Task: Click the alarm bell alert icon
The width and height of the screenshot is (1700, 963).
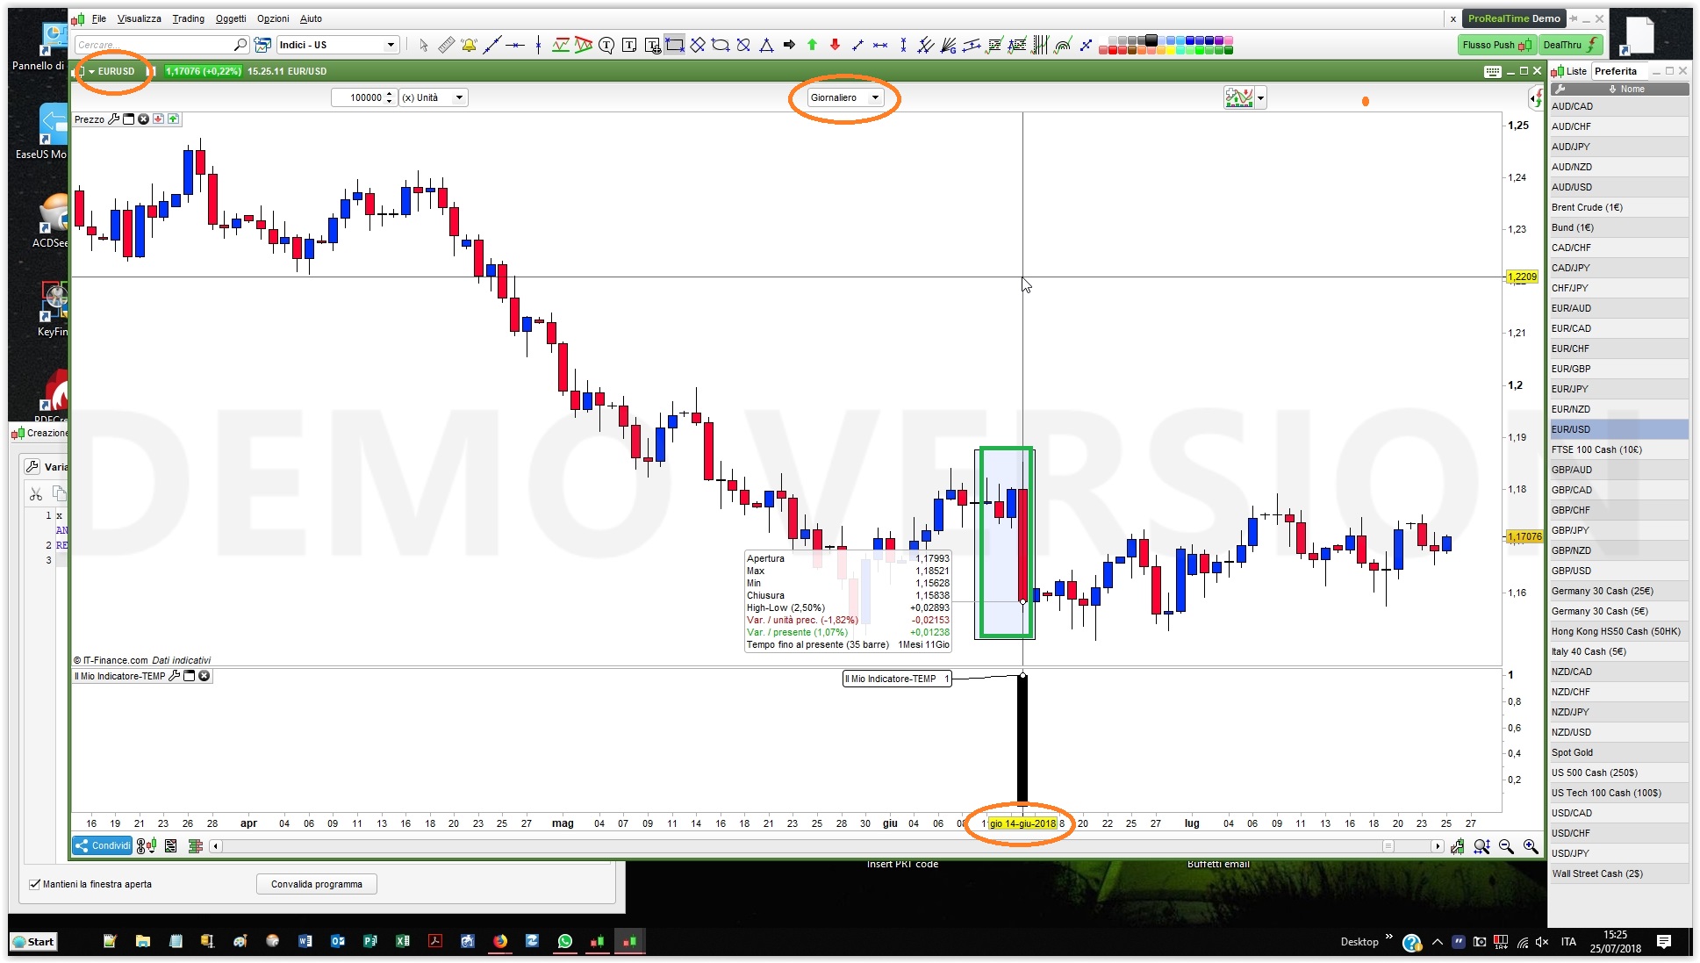Action: pos(469,45)
